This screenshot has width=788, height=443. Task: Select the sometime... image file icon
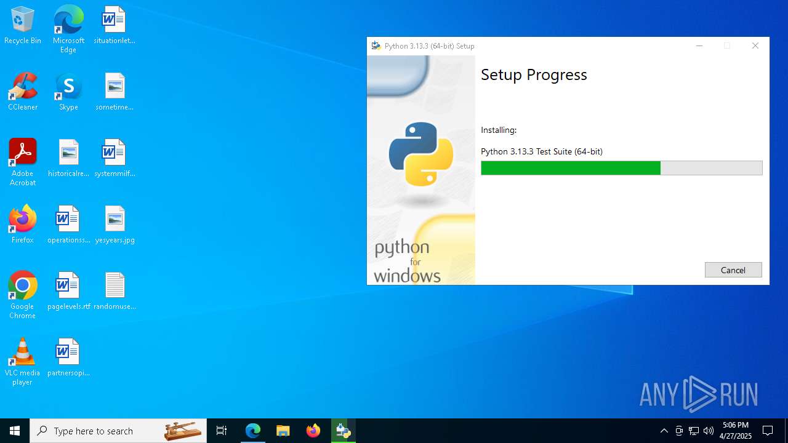click(115, 92)
